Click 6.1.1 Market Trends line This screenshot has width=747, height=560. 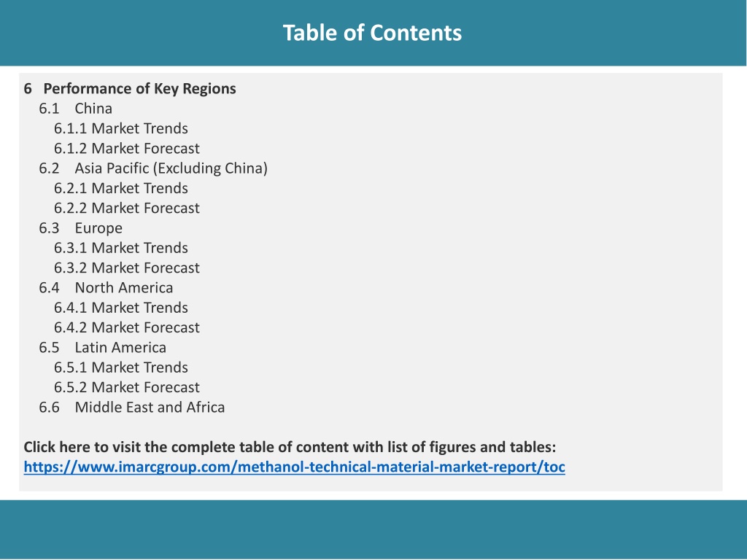coord(121,128)
